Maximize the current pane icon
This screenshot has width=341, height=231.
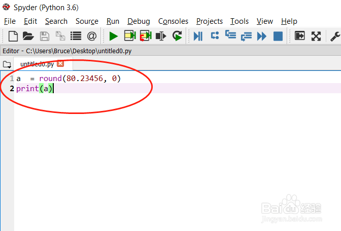[300, 36]
